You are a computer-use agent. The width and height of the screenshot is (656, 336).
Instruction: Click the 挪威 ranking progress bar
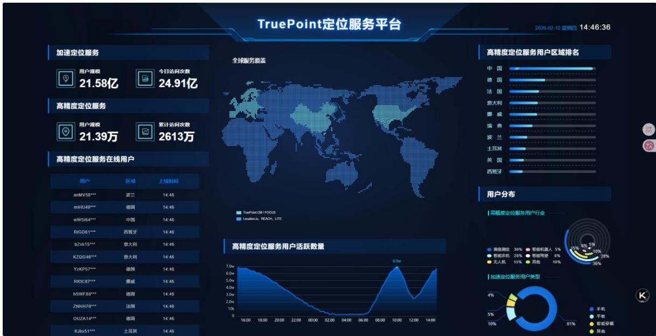pos(552,114)
